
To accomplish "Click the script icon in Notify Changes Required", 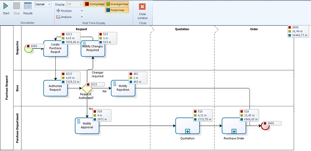I will (x=84, y=44).
